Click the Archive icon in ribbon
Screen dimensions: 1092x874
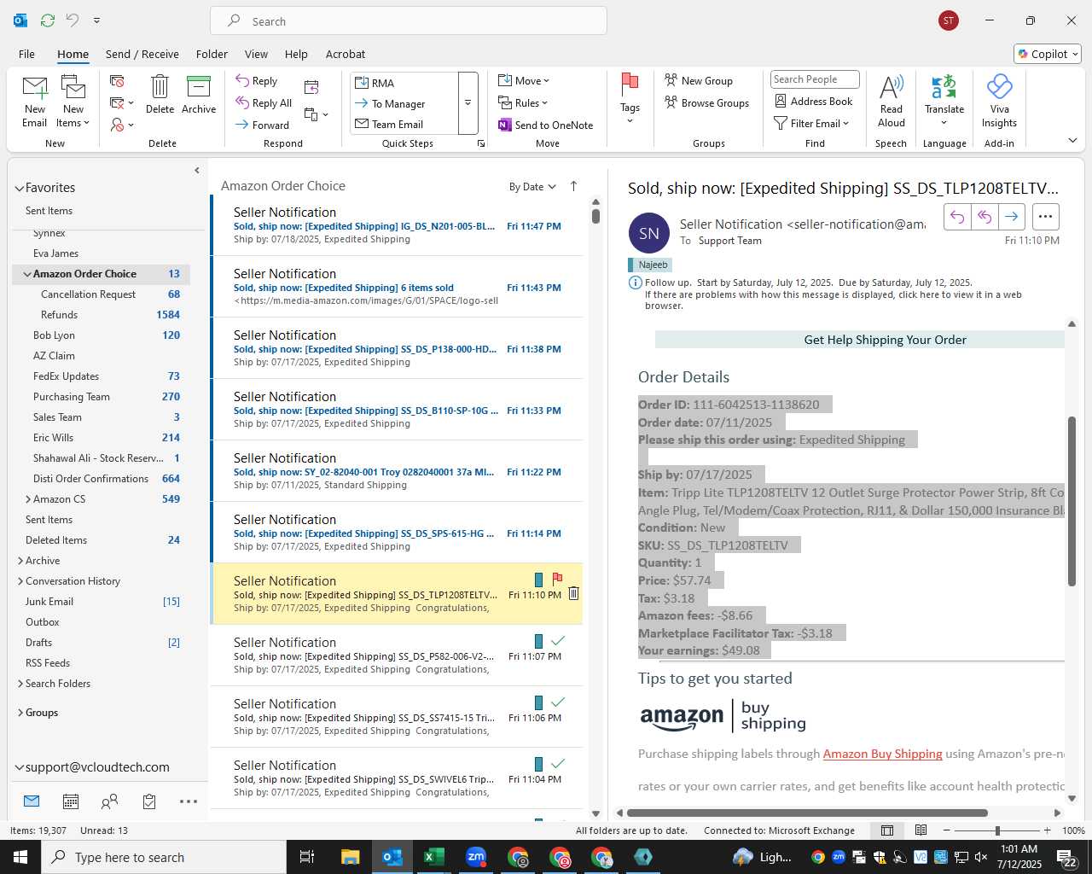pyautogui.click(x=199, y=94)
